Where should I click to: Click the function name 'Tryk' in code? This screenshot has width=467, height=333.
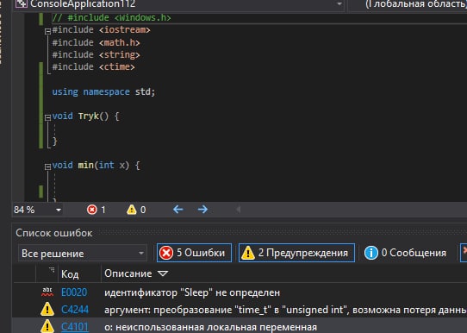point(89,116)
